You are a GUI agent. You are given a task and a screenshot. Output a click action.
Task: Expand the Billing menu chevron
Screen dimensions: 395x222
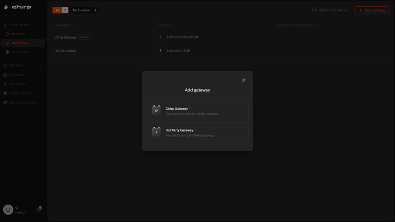click(41, 66)
